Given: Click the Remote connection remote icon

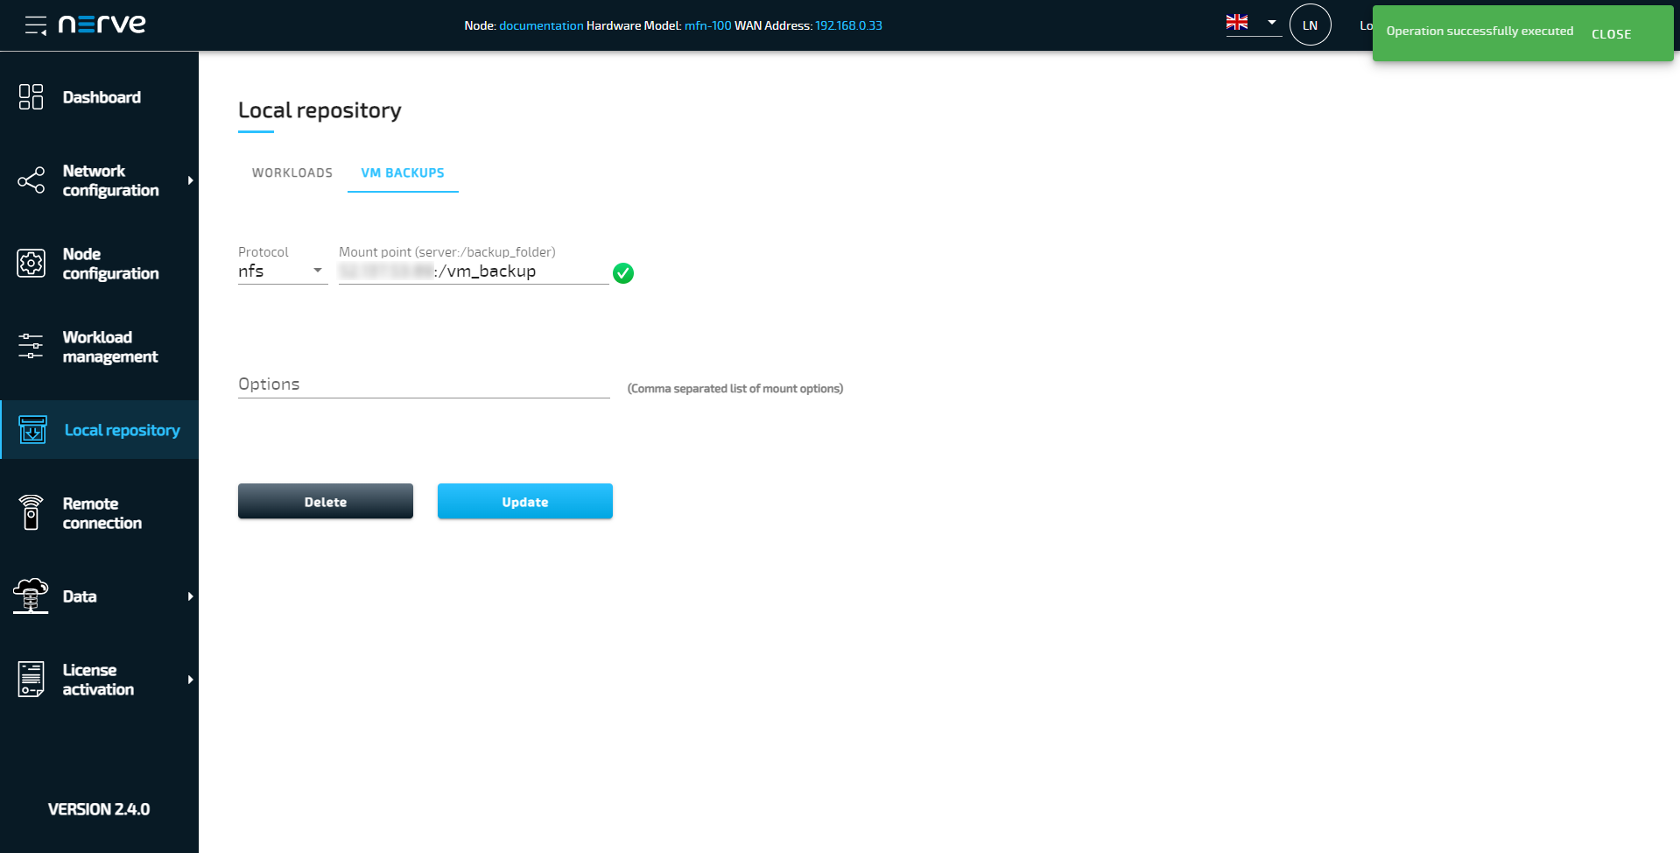Looking at the screenshot, I should click(31, 512).
